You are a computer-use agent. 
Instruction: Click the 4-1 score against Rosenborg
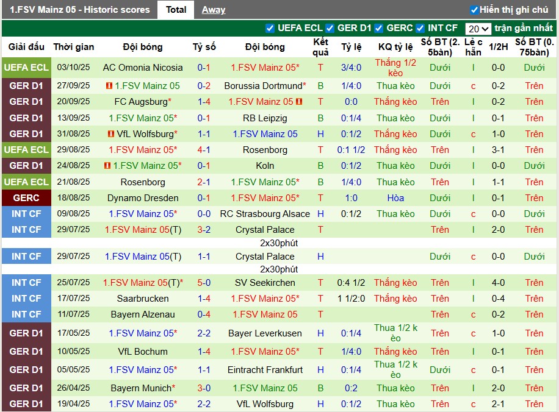[204, 150]
